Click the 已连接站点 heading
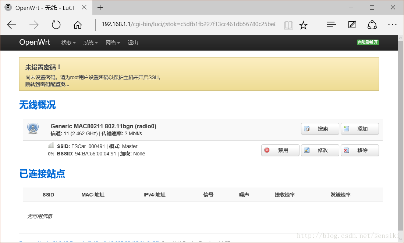 tap(42, 174)
